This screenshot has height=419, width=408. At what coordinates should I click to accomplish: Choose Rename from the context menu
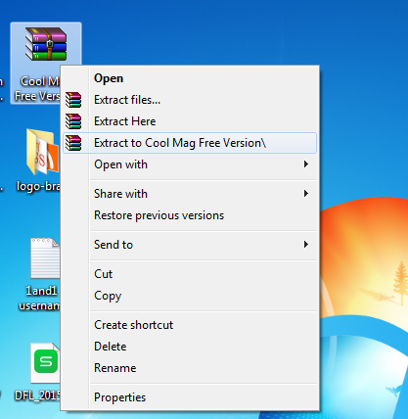tap(189, 368)
